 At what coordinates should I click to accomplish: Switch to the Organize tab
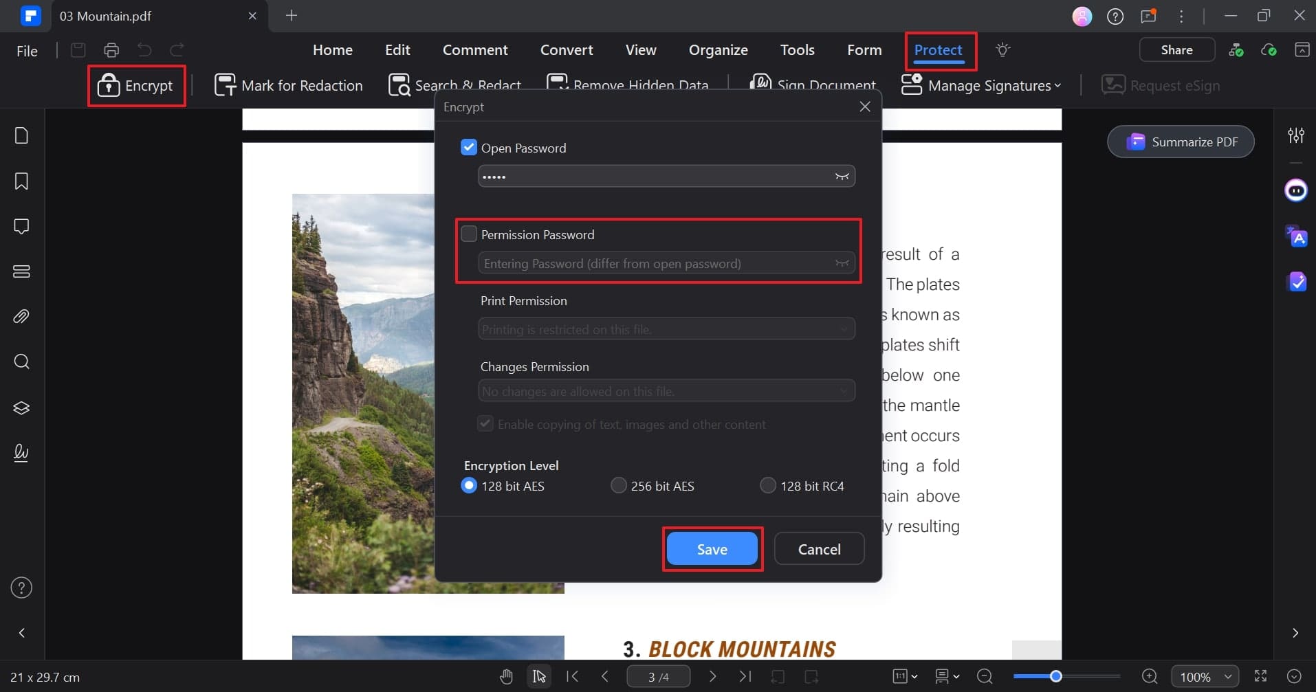pyautogui.click(x=719, y=49)
